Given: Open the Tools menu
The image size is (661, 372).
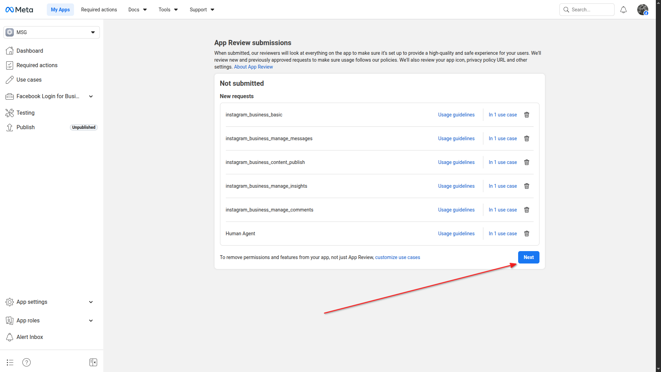Looking at the screenshot, I should 168,10.
